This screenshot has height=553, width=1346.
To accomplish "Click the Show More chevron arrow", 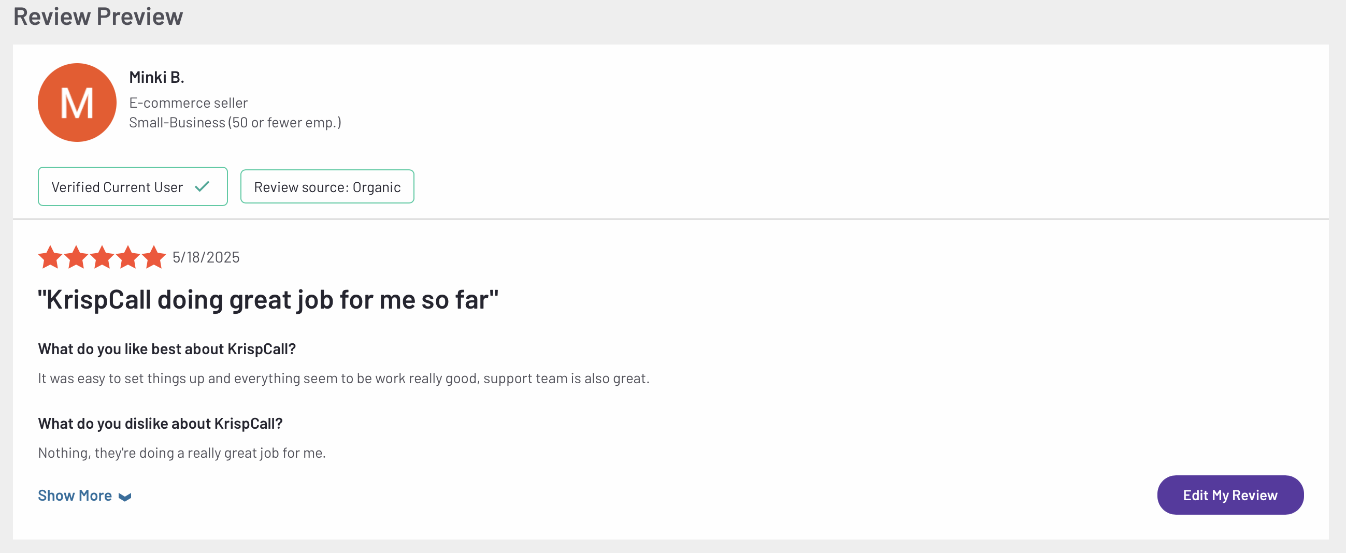I will click(x=125, y=497).
